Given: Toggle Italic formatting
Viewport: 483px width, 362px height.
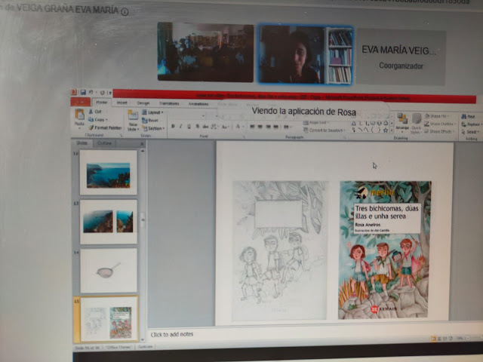Looking at the screenshot, I should [181, 126].
